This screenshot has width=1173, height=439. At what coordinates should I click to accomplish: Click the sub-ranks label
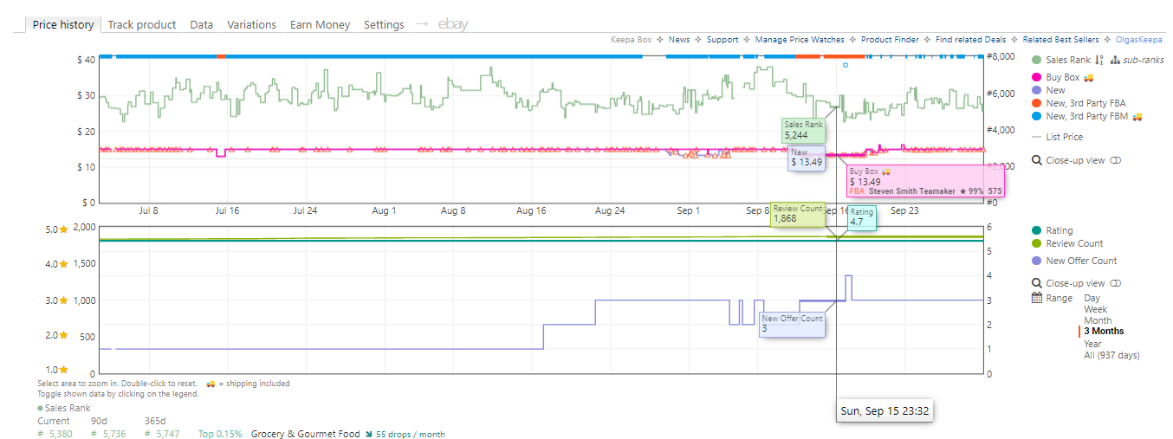[1144, 61]
